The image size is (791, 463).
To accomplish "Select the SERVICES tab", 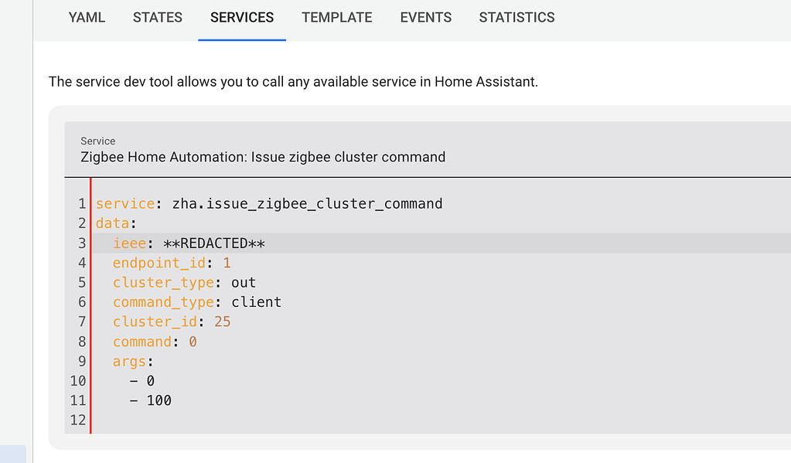I will [x=242, y=18].
